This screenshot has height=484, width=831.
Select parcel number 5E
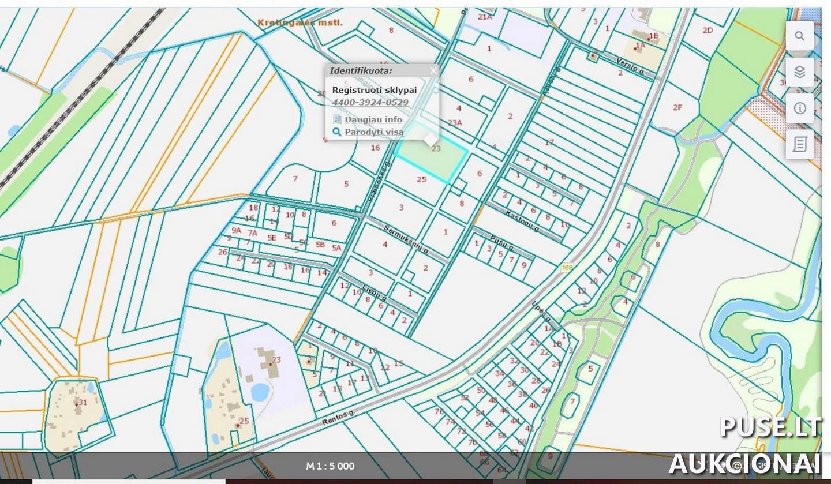coord(271,237)
